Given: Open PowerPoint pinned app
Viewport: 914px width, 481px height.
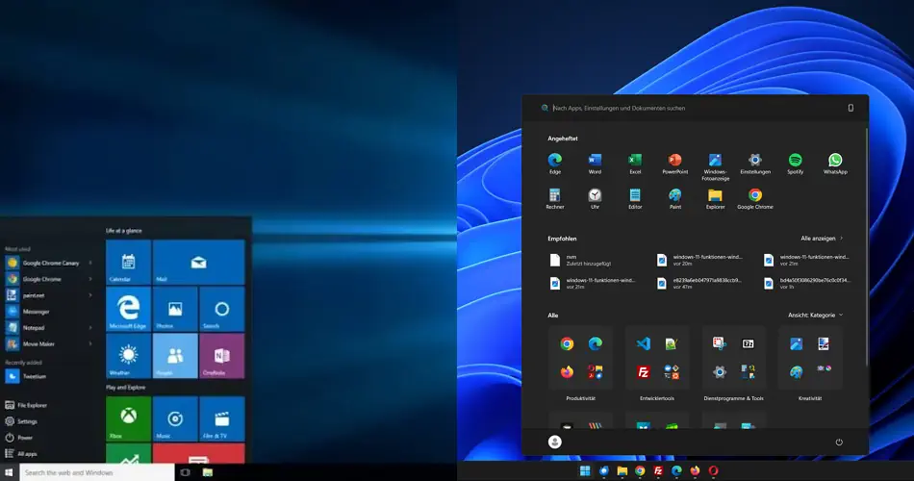Looking at the screenshot, I should 675,164.
